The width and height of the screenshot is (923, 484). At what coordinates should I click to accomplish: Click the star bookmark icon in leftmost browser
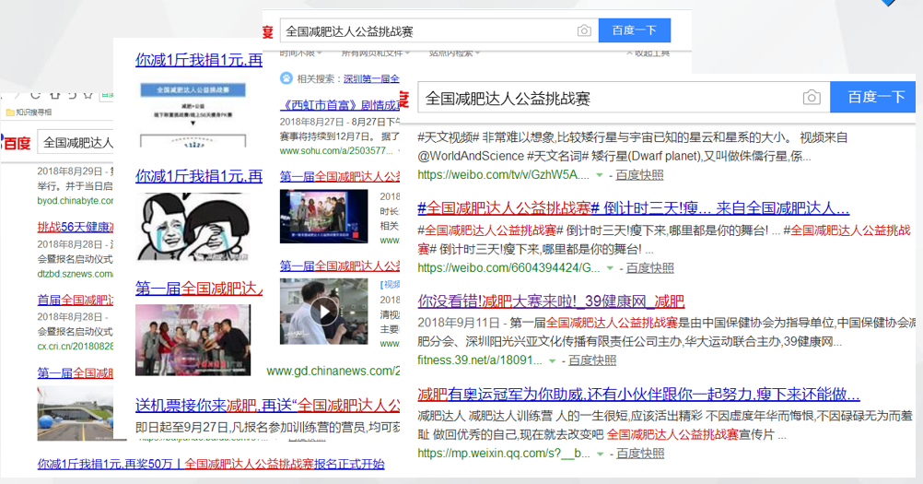pos(88,94)
